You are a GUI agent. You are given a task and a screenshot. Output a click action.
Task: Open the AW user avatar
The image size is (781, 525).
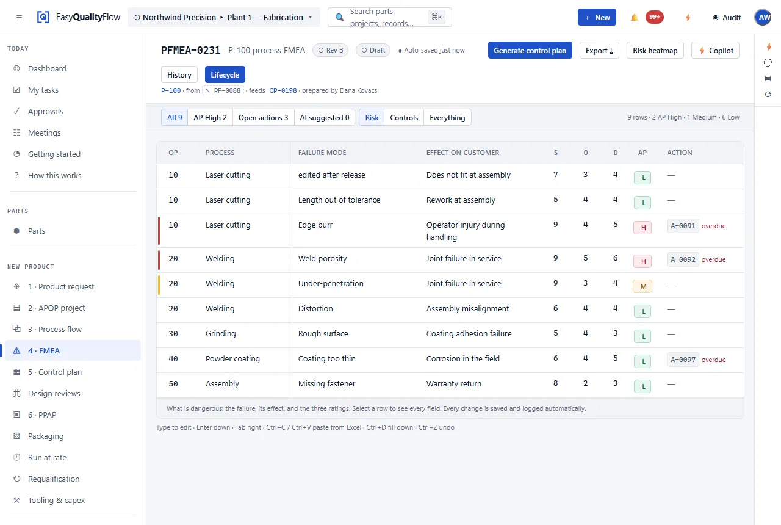[763, 17]
